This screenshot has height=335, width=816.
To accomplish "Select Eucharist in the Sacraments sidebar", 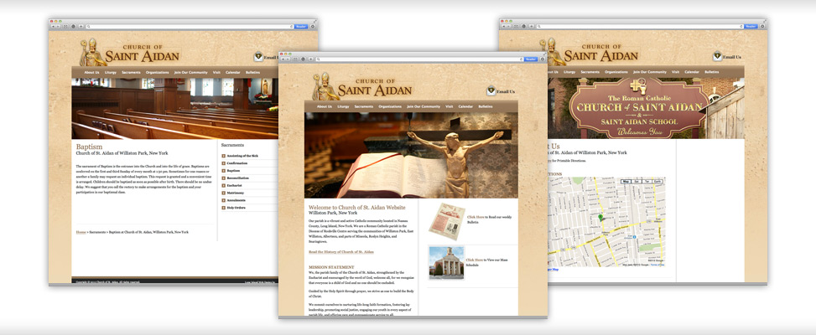I will 235,185.
